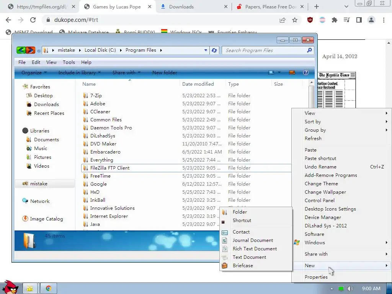
Task: Expand the chevron after Local Disk (C:)
Action: [x=121, y=50]
